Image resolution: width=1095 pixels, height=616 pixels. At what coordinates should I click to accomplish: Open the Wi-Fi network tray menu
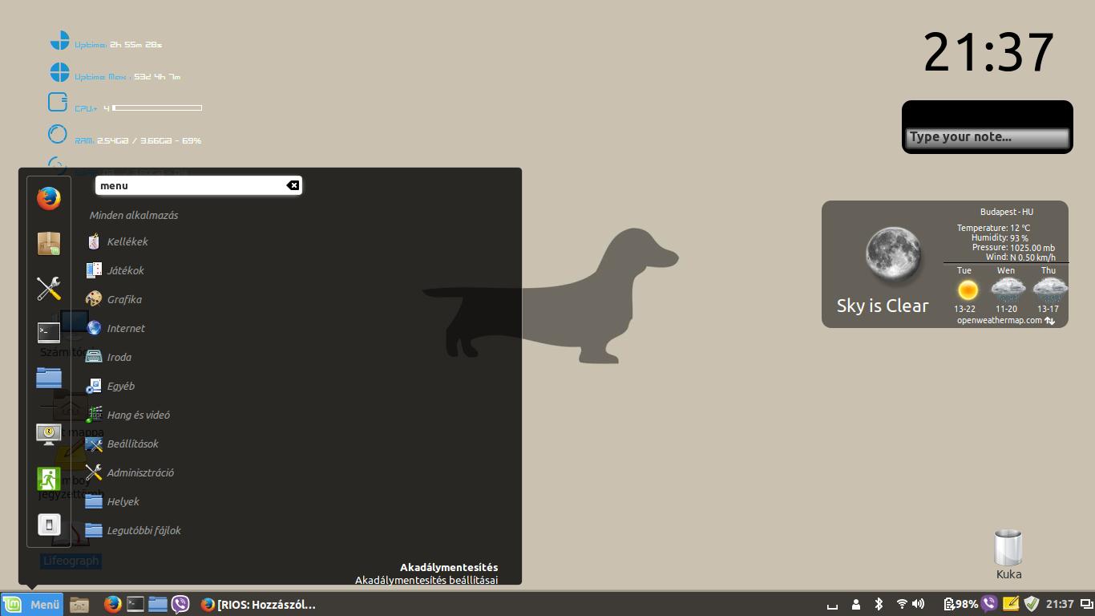(x=902, y=604)
